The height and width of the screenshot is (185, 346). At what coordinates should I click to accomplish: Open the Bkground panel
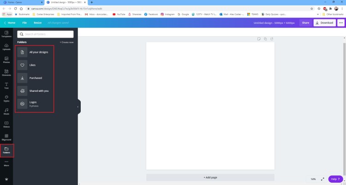point(6,137)
